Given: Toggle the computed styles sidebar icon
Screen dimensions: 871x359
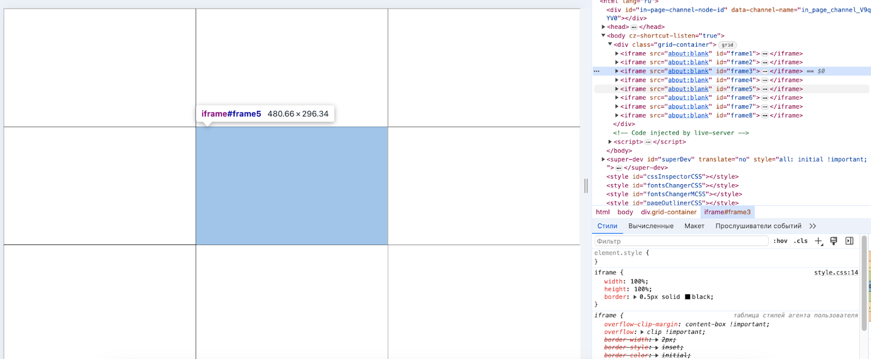Looking at the screenshot, I should coord(849,241).
